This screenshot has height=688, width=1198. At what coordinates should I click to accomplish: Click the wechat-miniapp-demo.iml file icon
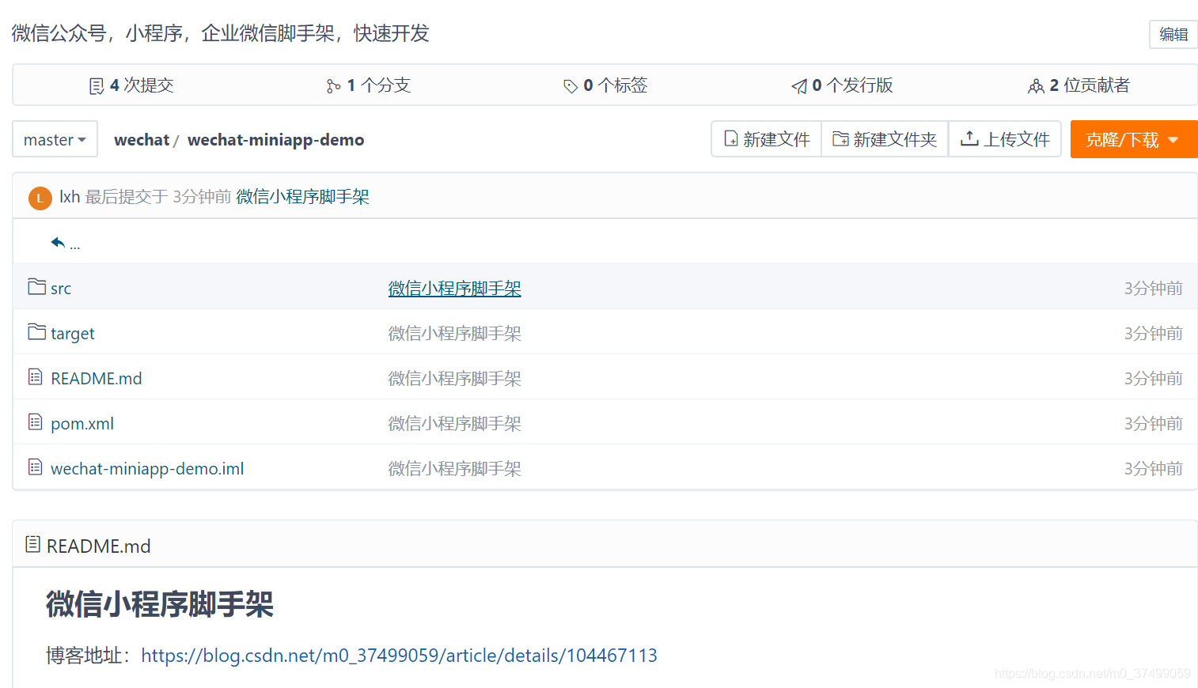[35, 467]
